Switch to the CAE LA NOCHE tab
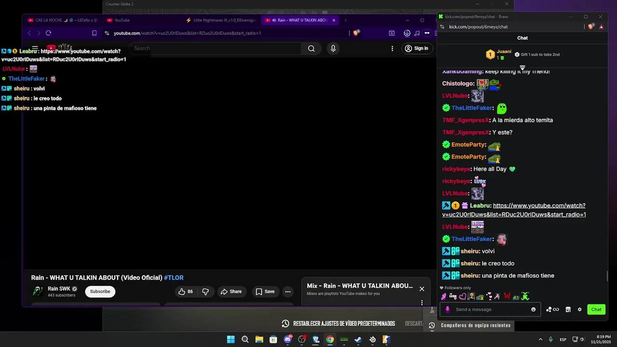This screenshot has height=347, width=617. pyautogui.click(x=63, y=20)
